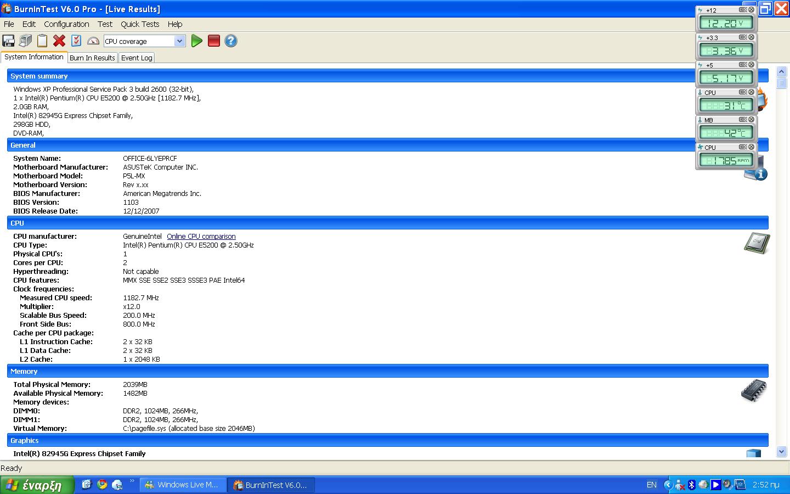Launch Chrome from quick launch bar
The image size is (790, 494).
(x=102, y=485)
